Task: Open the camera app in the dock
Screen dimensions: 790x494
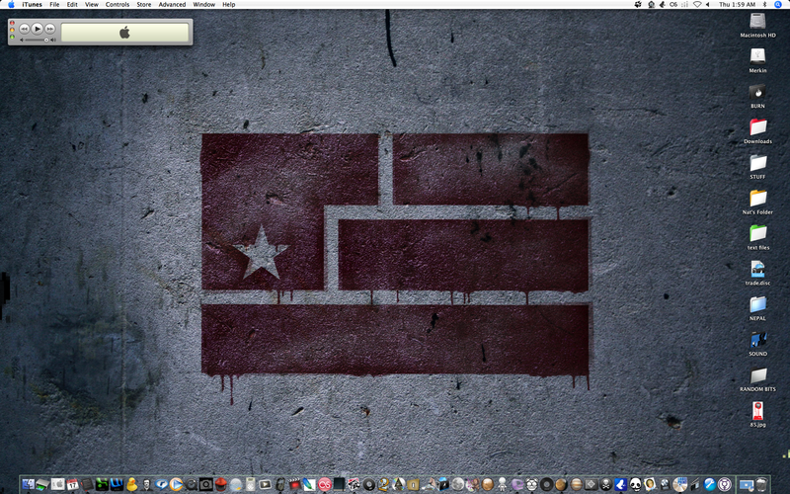Action: click(x=206, y=484)
